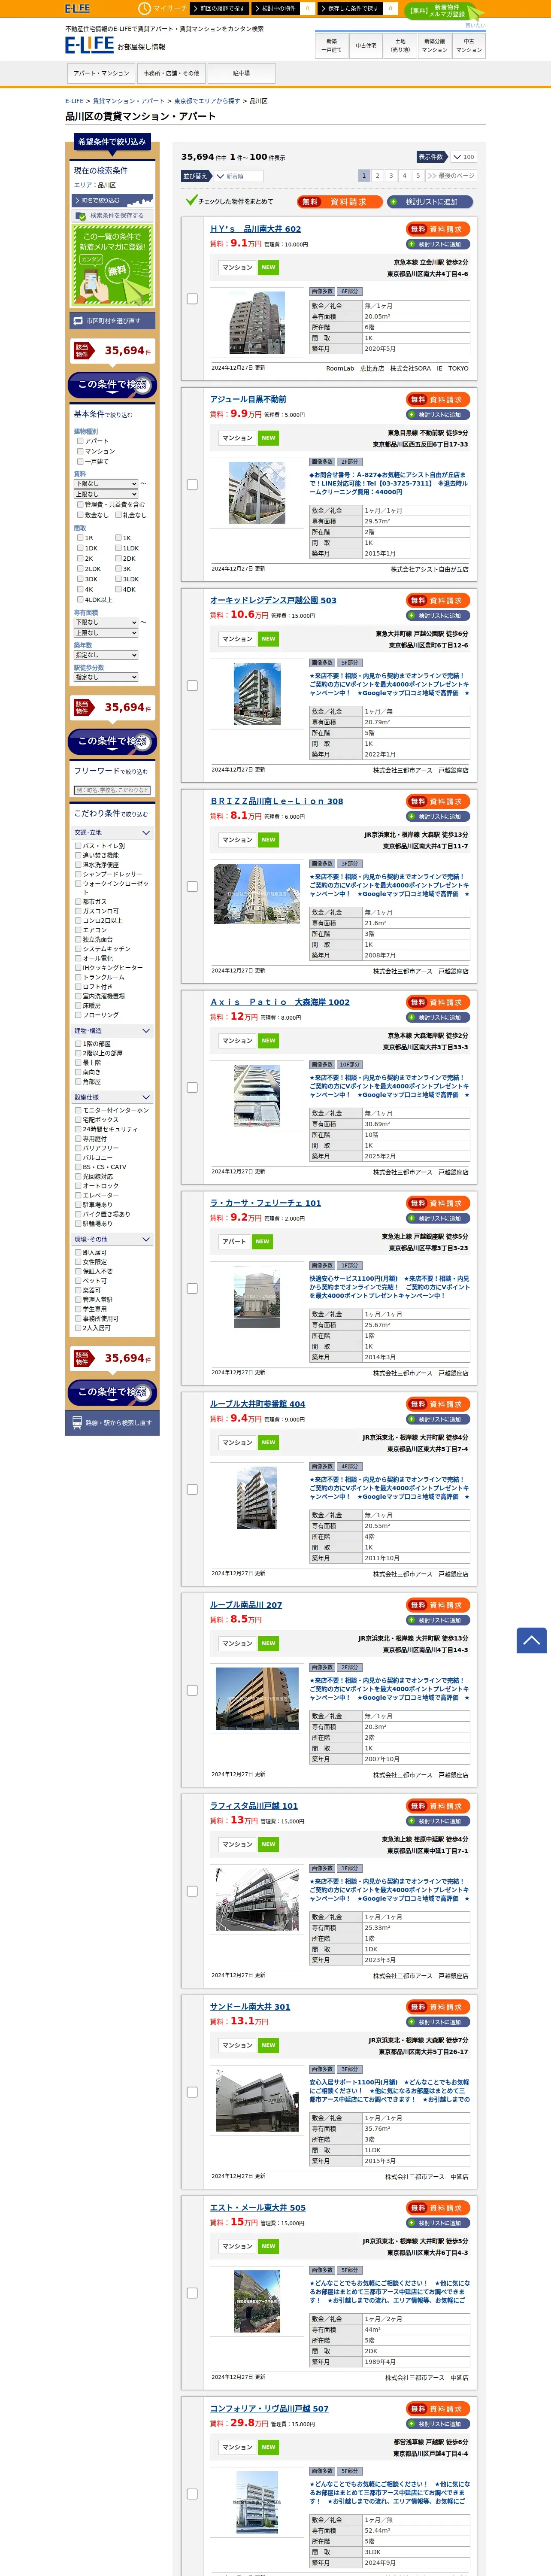Check the オートロック option
This screenshot has height=2576, width=551.
pyautogui.click(x=78, y=1186)
